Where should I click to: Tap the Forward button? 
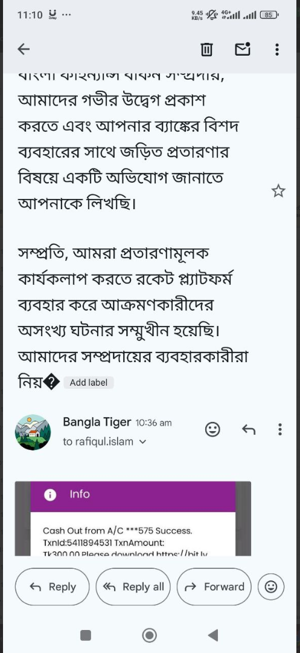(x=214, y=586)
